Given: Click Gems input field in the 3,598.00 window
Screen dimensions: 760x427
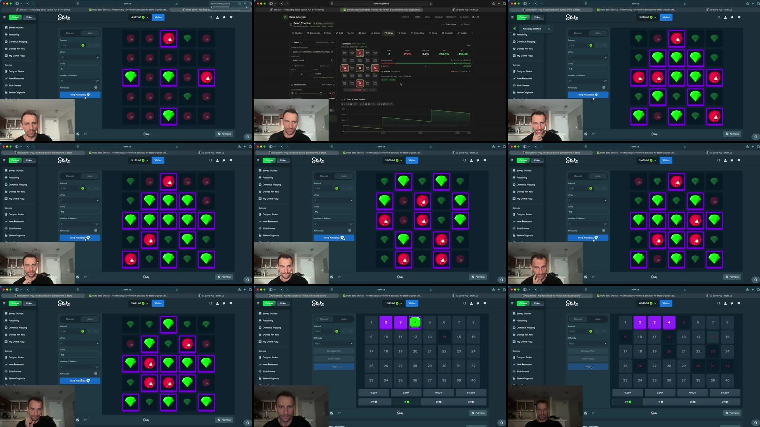Looking at the screenshot, I should pyautogui.click(x=588, y=69).
